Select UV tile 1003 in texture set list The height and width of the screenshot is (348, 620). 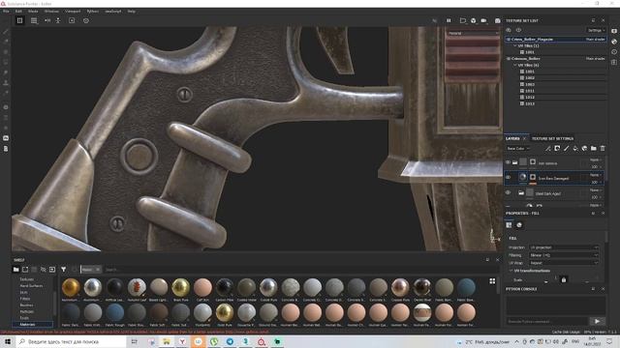[x=530, y=84]
